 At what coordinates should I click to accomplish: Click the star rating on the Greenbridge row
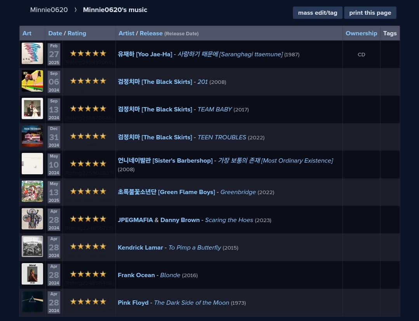[88, 191]
